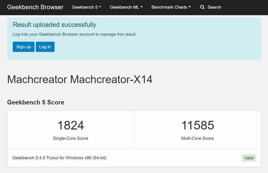Click the Single-Core Score label
The width and height of the screenshot is (268, 173).
pyautogui.click(x=70, y=138)
